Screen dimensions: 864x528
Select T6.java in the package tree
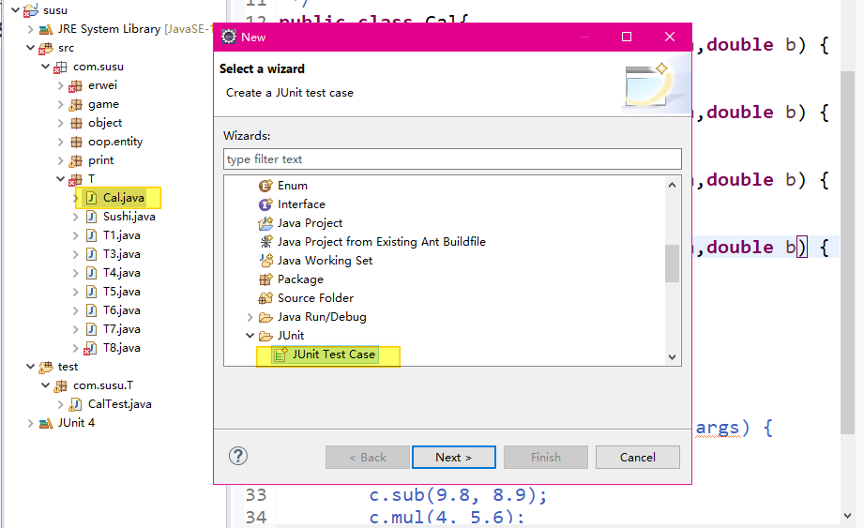pyautogui.click(x=122, y=310)
